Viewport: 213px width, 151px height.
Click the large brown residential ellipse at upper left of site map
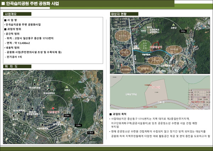click(x=123, y=36)
